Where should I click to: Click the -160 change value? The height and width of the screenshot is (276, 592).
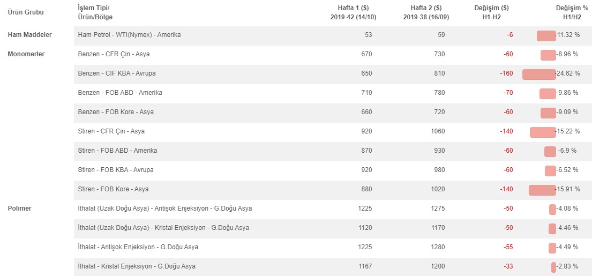pyautogui.click(x=506, y=73)
